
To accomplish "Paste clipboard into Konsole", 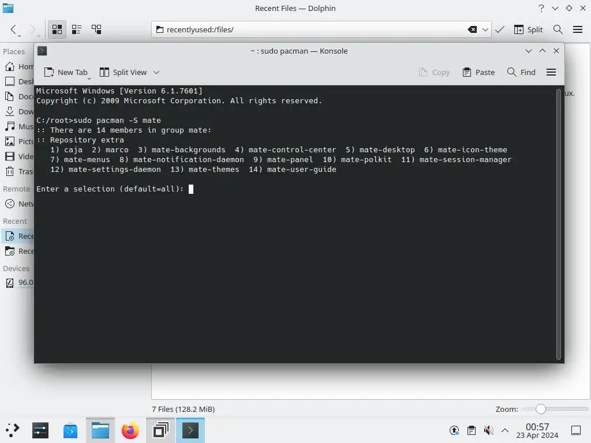I will [478, 72].
